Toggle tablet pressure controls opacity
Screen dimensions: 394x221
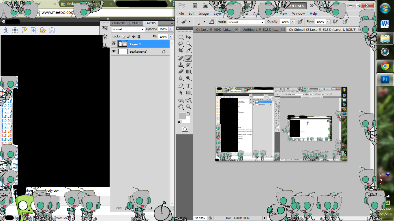[x=300, y=22]
